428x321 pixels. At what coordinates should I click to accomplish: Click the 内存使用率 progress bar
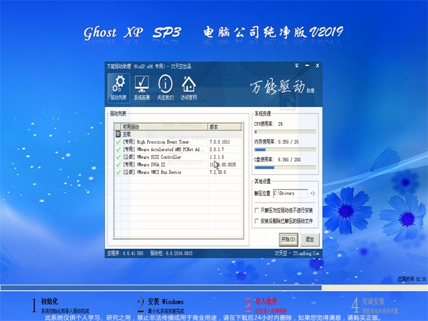click(286, 150)
